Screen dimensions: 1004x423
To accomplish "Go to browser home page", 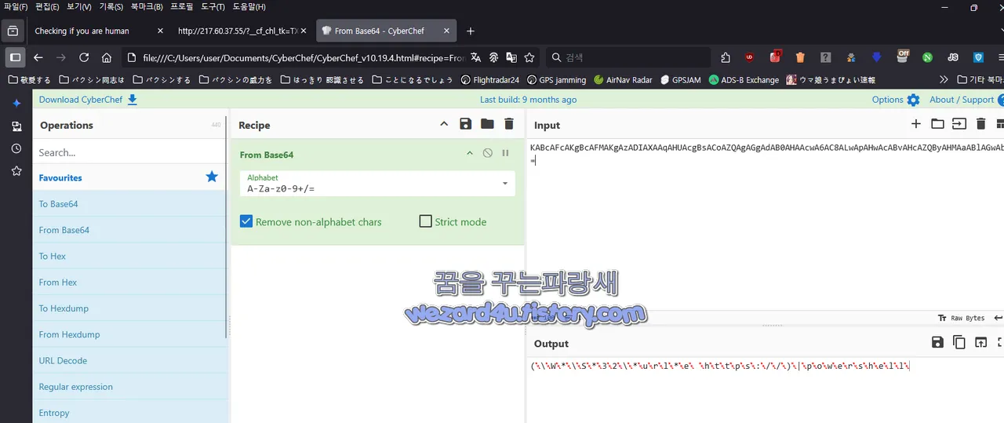I will point(107,57).
